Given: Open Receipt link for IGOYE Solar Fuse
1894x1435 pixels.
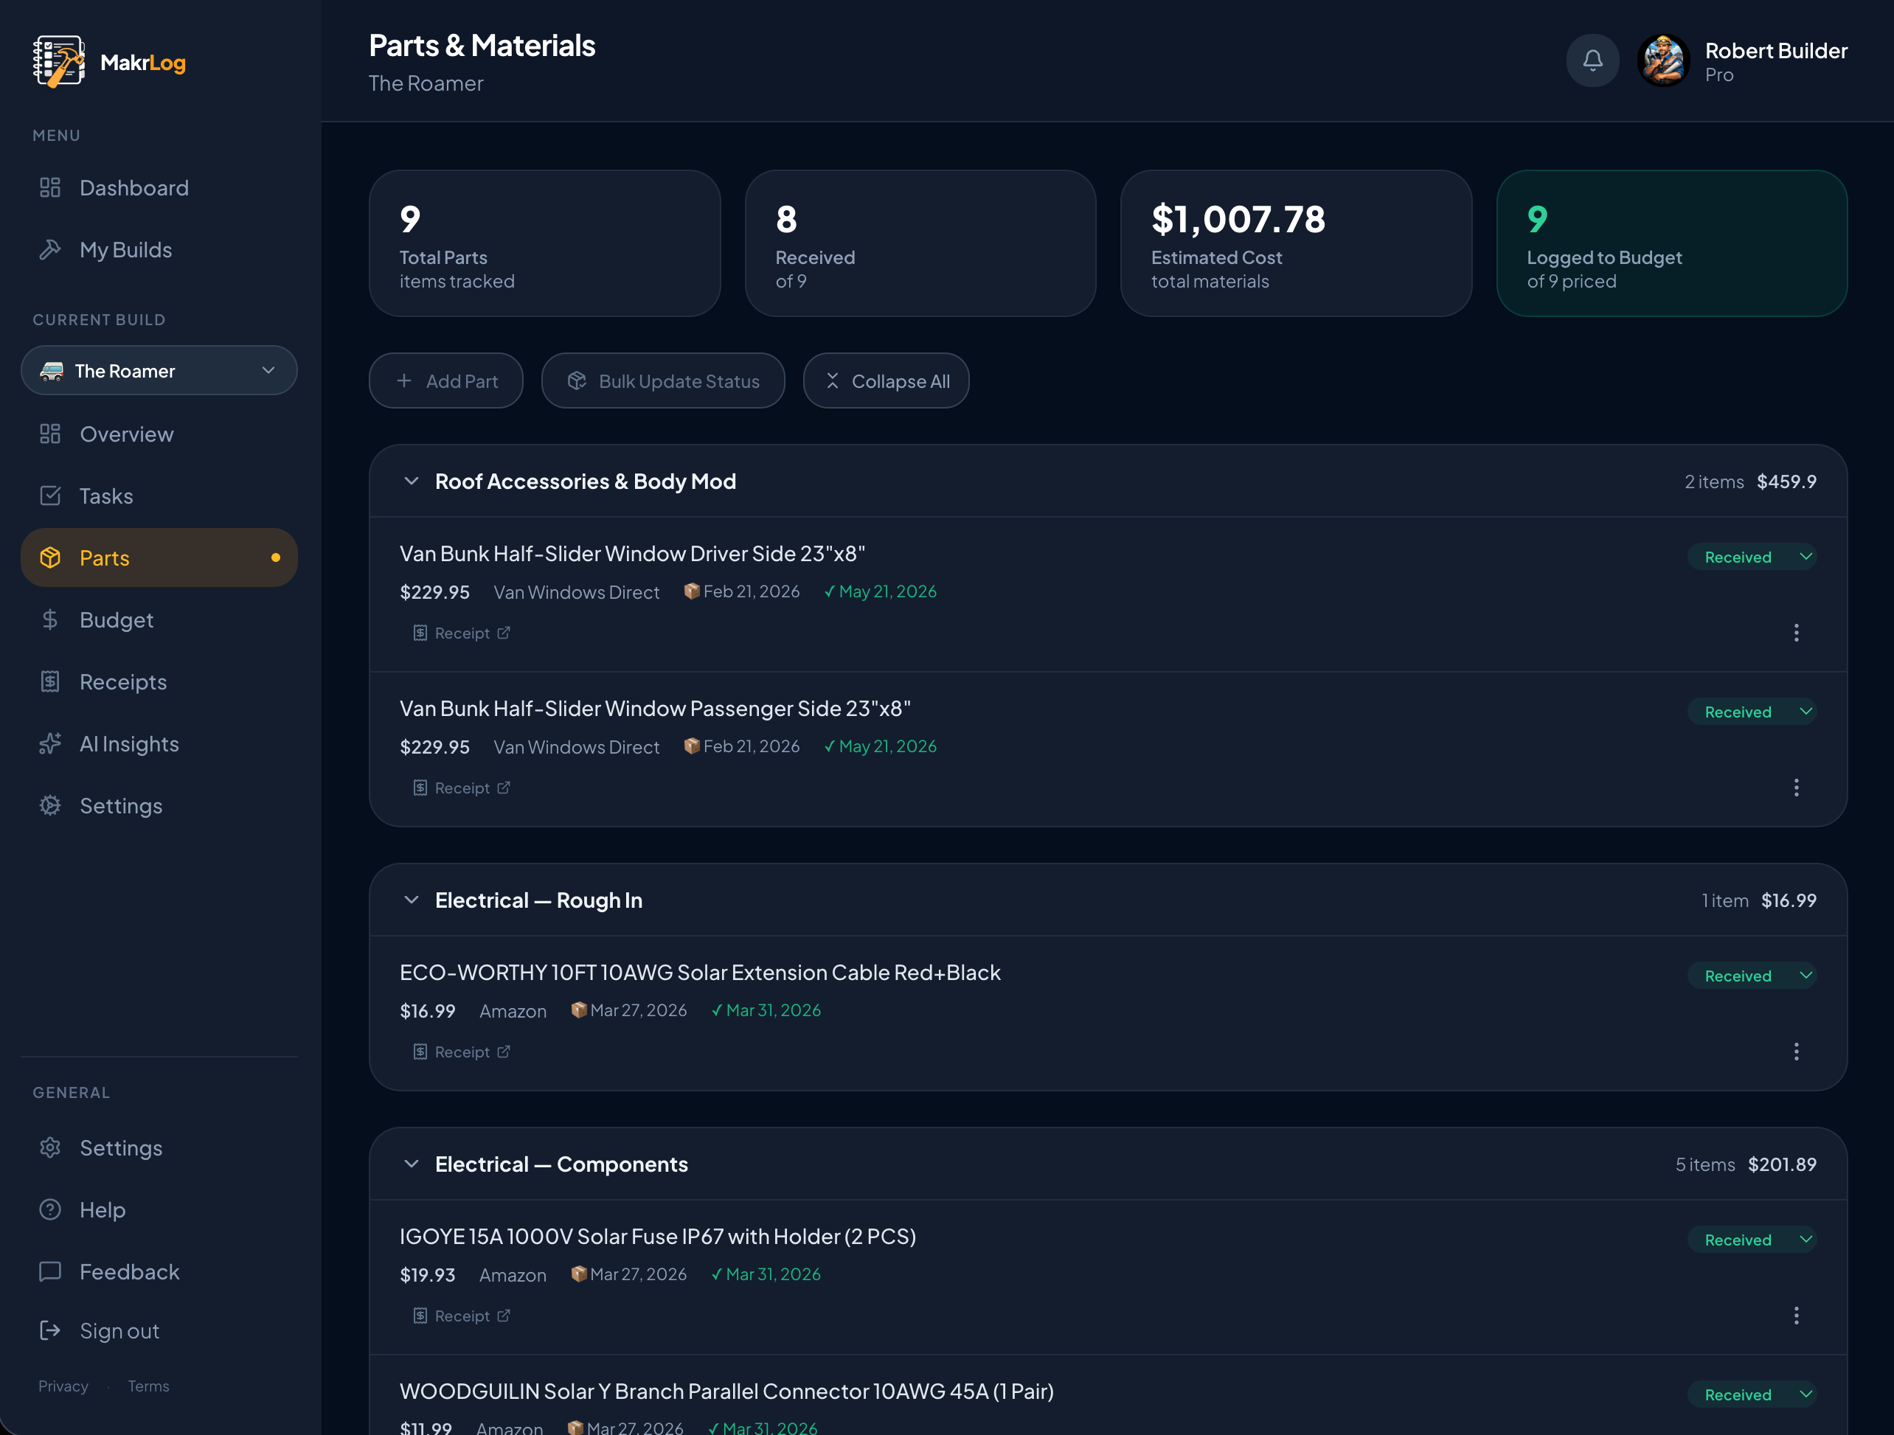Looking at the screenshot, I should (462, 1316).
